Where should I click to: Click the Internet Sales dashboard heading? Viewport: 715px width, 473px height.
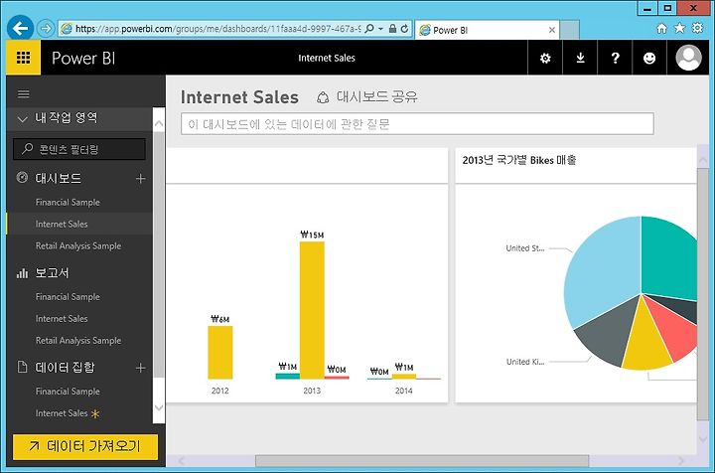[x=239, y=97]
